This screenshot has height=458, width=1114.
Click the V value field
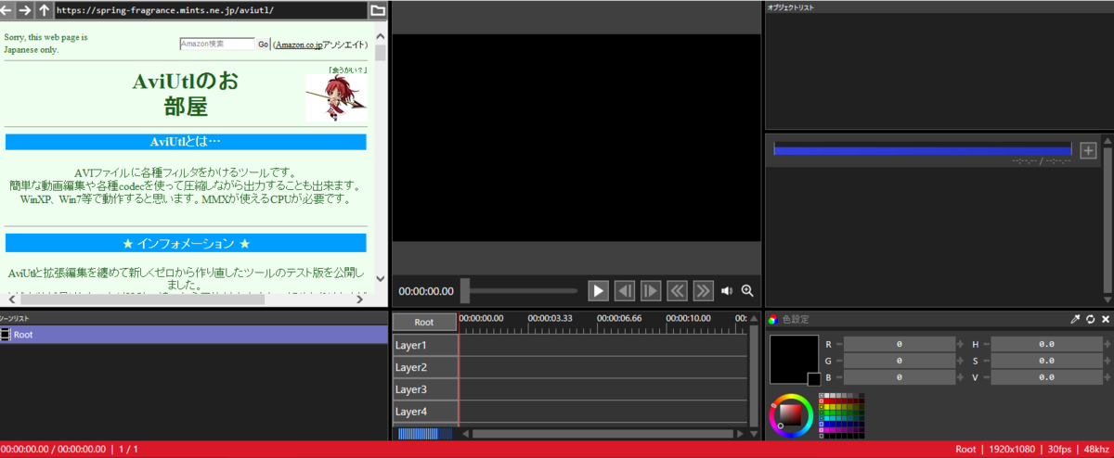coord(1046,377)
